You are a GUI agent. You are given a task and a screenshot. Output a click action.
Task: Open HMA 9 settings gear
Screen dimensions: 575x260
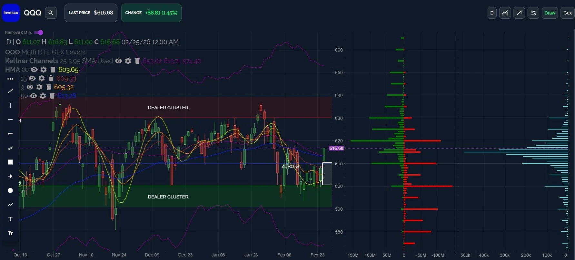(39, 87)
